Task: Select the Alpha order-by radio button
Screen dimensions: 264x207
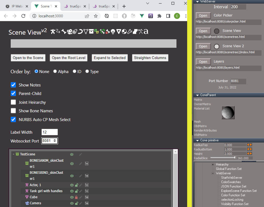Action: point(55,71)
